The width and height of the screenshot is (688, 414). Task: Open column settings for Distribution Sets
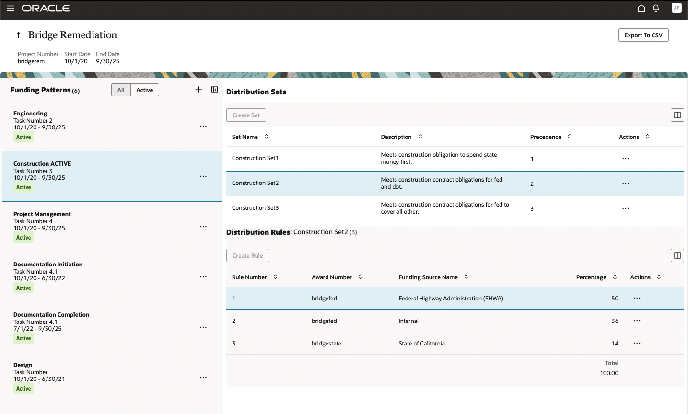point(677,115)
